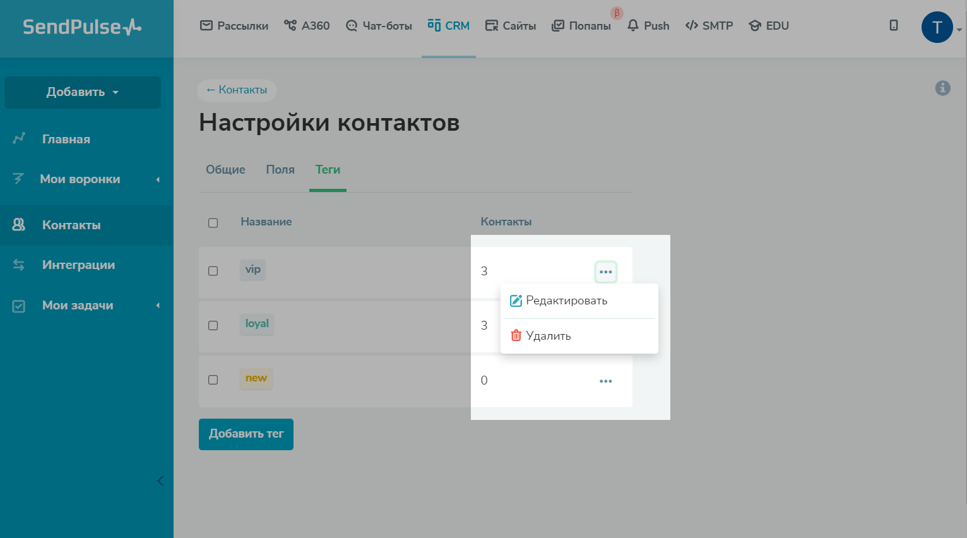Open the Чат-боты section
The height and width of the screenshot is (538, 967).
coord(379,26)
